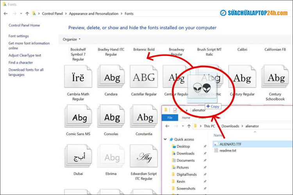Click the Bradley Hand ITC Regular label
The height and width of the screenshot is (195, 293).
pyautogui.click(x=111, y=52)
